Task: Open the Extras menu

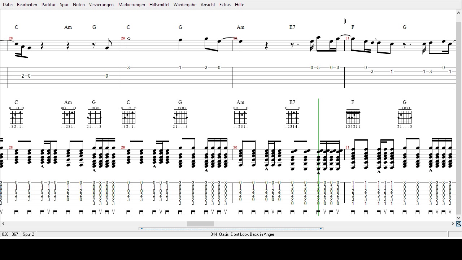Action: click(225, 5)
